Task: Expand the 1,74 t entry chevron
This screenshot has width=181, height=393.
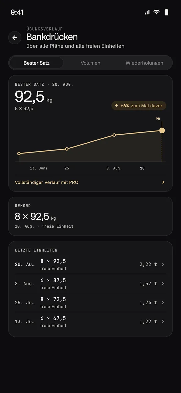Action: (x=163, y=302)
